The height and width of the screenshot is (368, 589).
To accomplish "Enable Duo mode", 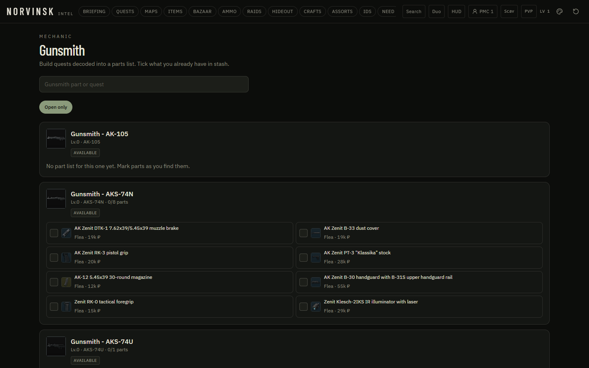I will (x=436, y=11).
